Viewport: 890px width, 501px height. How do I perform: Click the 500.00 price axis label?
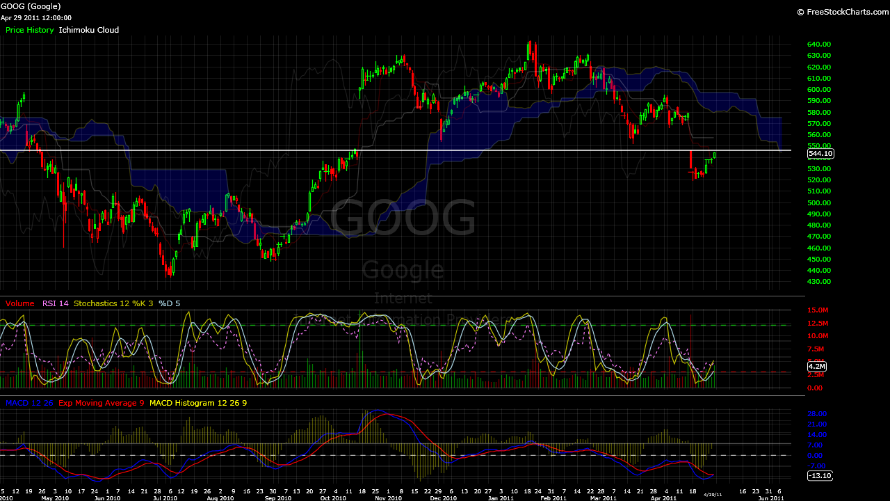click(x=819, y=203)
